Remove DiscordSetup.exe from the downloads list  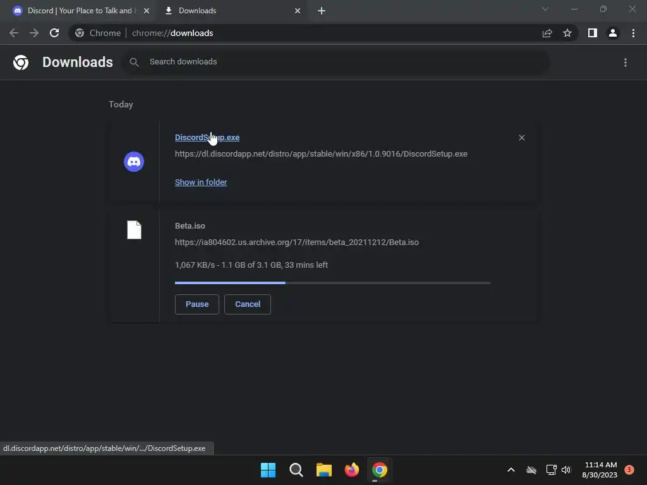pyautogui.click(x=521, y=138)
